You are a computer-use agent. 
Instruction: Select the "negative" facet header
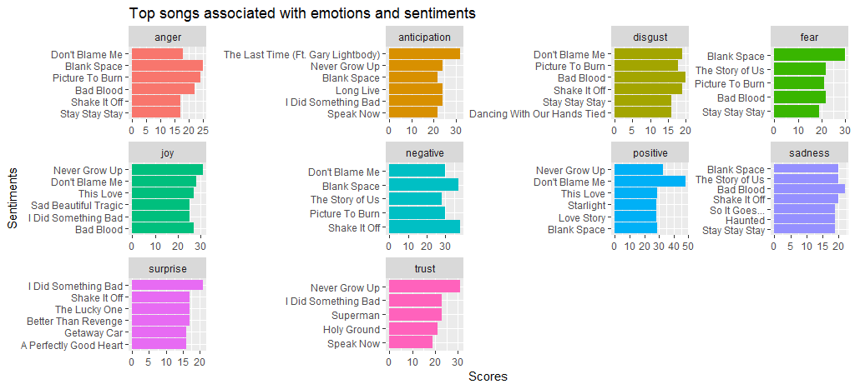pyautogui.click(x=424, y=152)
